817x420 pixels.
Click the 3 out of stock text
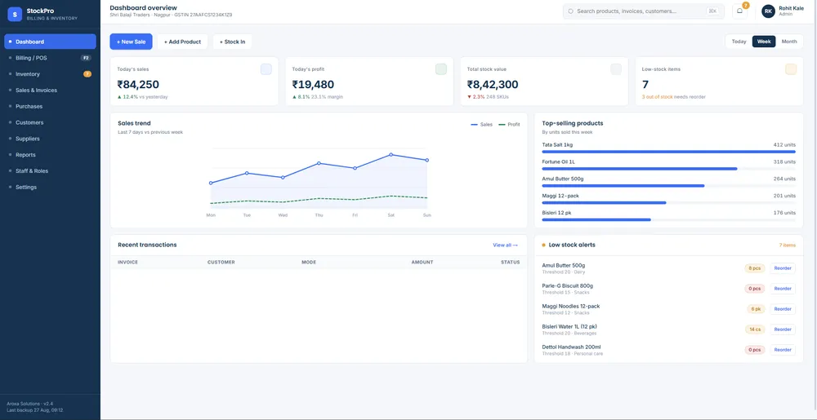(657, 97)
